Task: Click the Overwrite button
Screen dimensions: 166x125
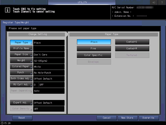Action: coord(149,118)
